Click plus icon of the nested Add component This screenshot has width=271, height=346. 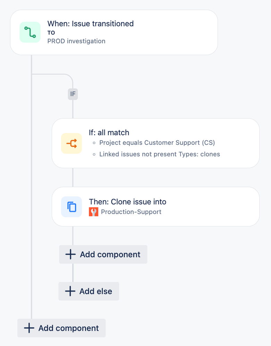click(x=70, y=254)
